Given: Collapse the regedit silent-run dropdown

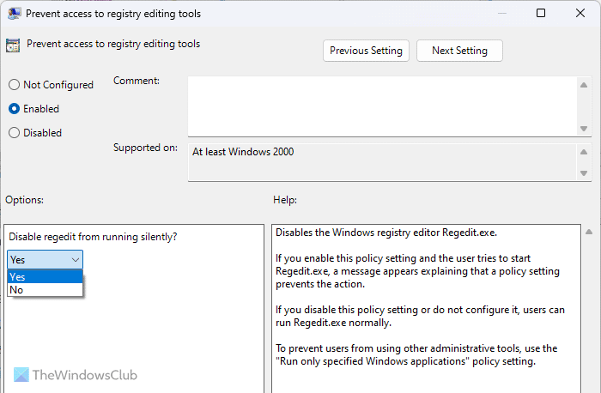Looking at the screenshot, I should pos(76,259).
